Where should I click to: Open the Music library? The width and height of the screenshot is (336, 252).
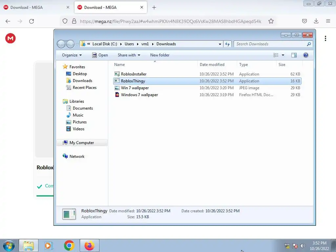[x=75, y=115]
